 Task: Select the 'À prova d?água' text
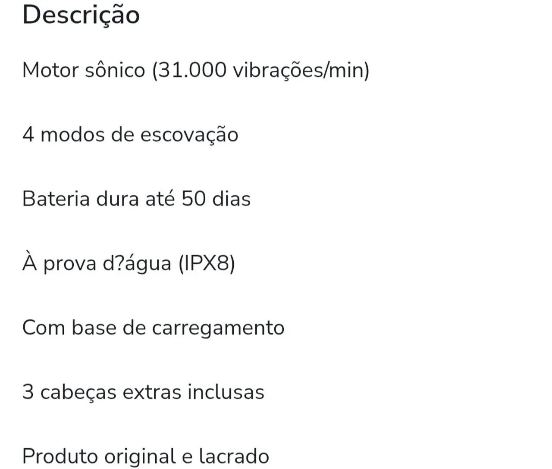97,263
